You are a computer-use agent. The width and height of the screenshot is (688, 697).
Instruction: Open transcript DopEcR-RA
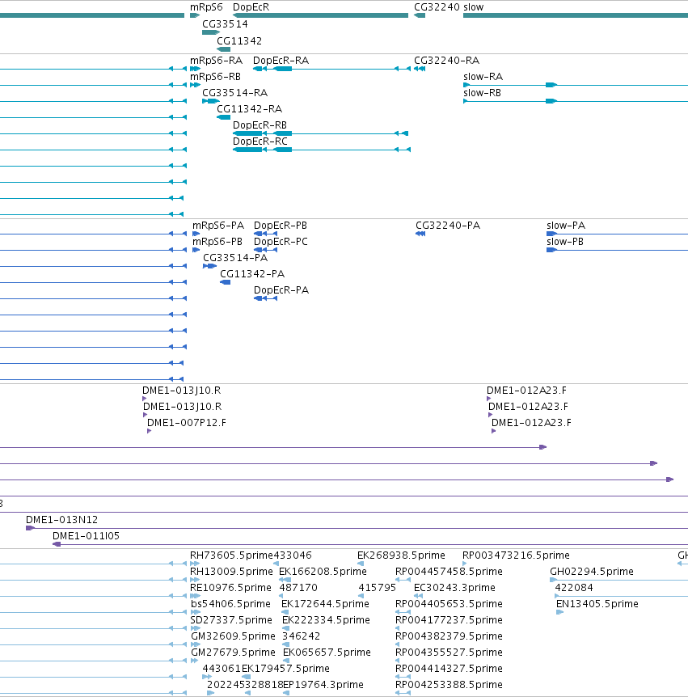(281, 61)
